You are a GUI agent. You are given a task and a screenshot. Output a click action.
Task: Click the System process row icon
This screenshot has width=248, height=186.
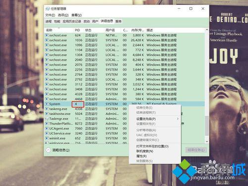[47, 104]
